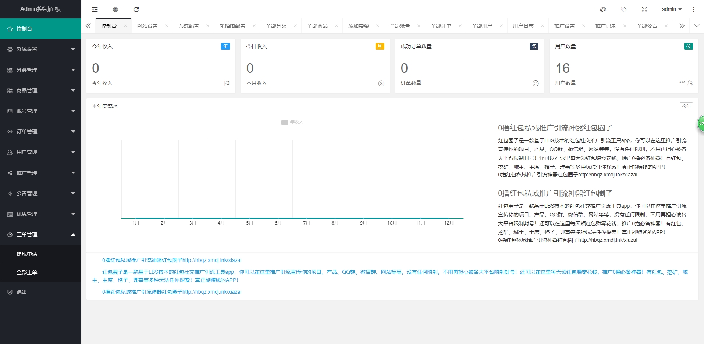This screenshot has width=704, height=344.
Task: Open the tab operations dropdown arrow
Action: coord(696,26)
